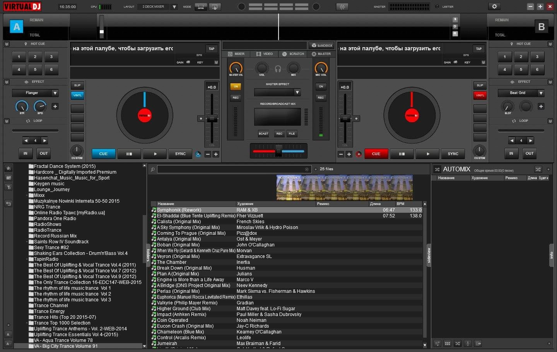Click the waveform display icon in the top bar
557x352 pixels.
[342, 7]
